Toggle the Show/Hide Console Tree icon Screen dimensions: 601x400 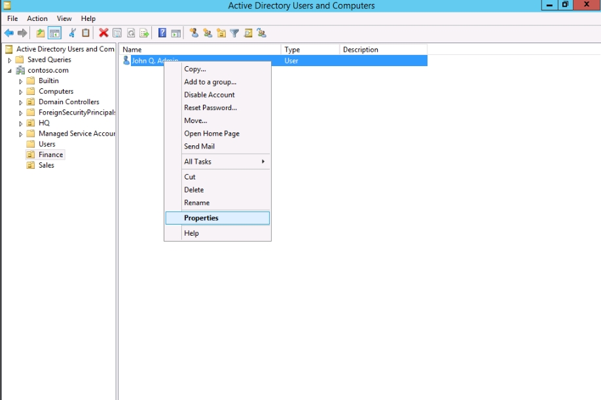tap(54, 33)
